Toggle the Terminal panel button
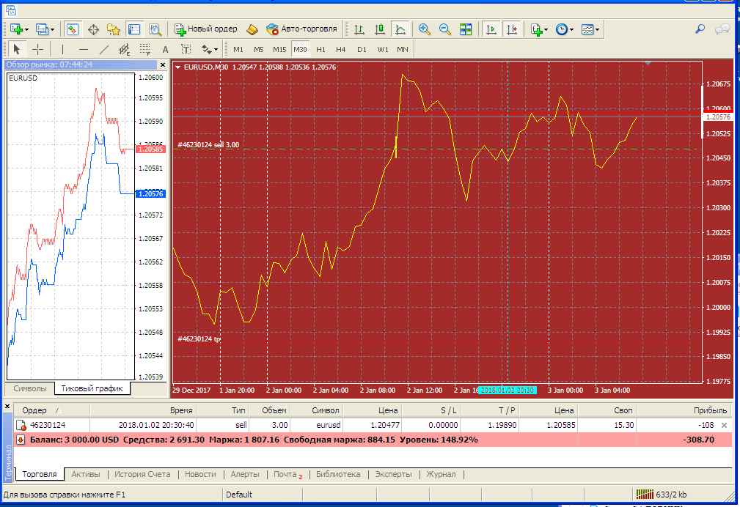Viewport: 740px width, 507px height. pyautogui.click(x=134, y=29)
